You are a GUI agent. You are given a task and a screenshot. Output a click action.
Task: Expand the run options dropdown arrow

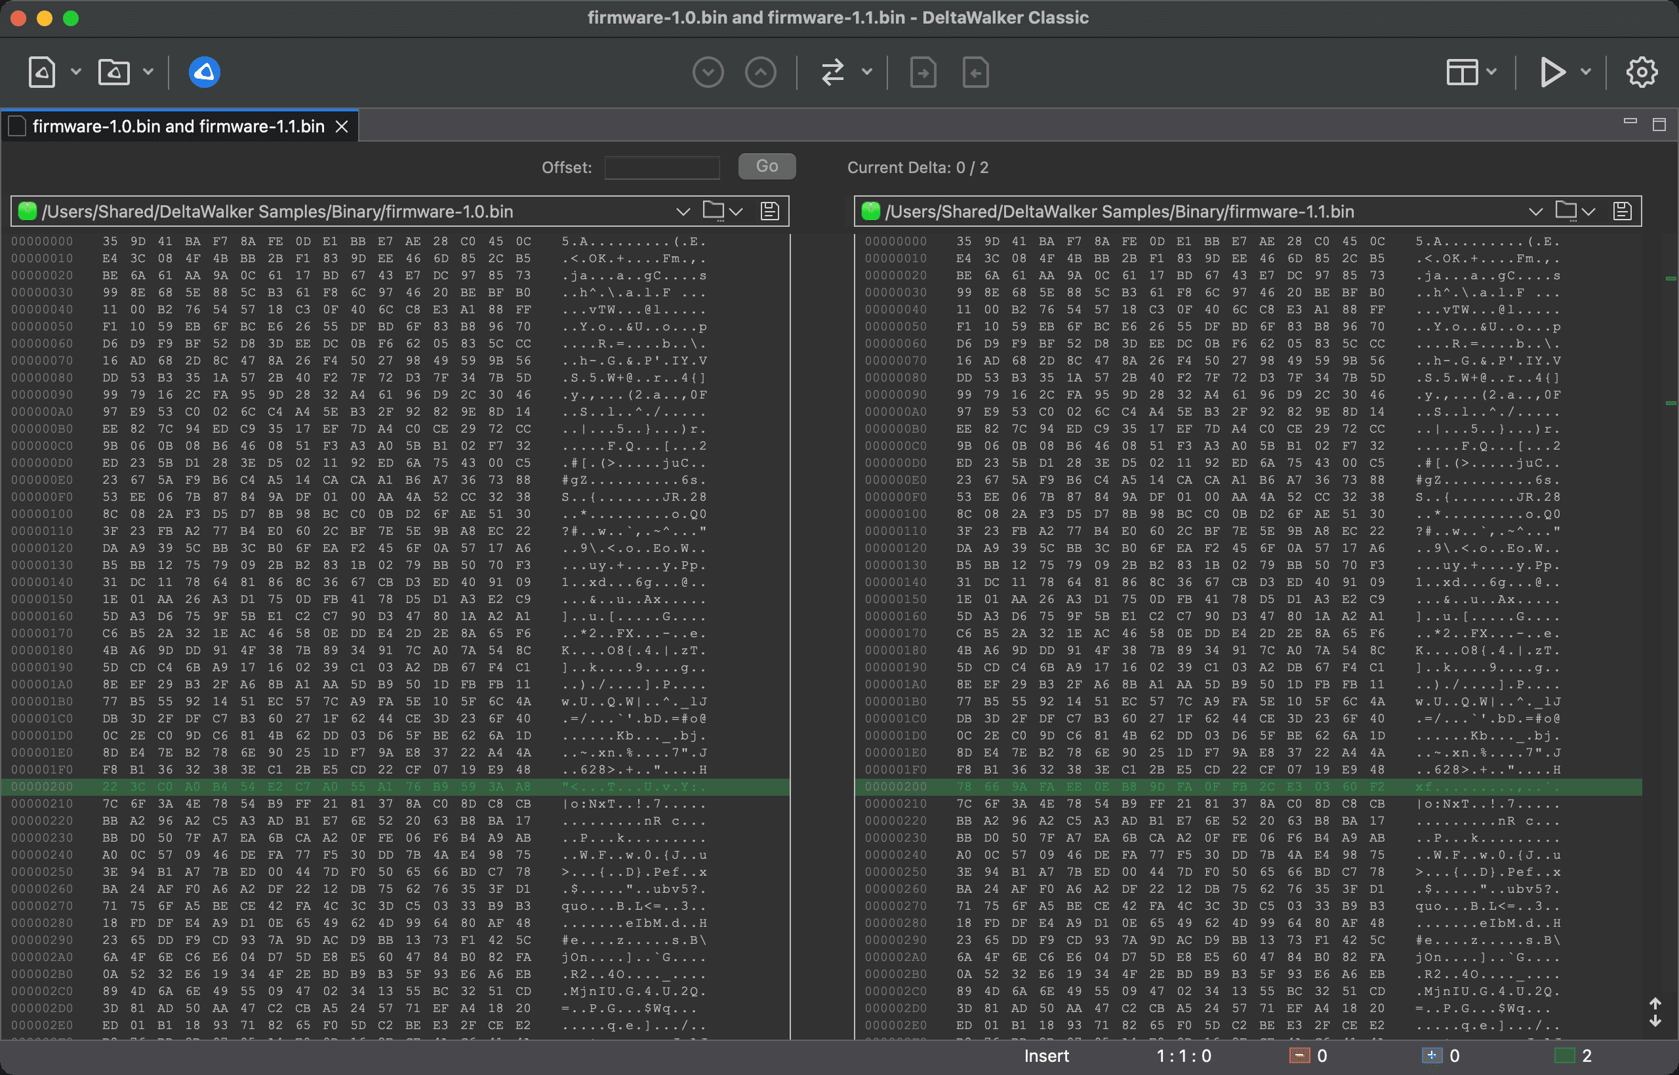tap(1586, 72)
